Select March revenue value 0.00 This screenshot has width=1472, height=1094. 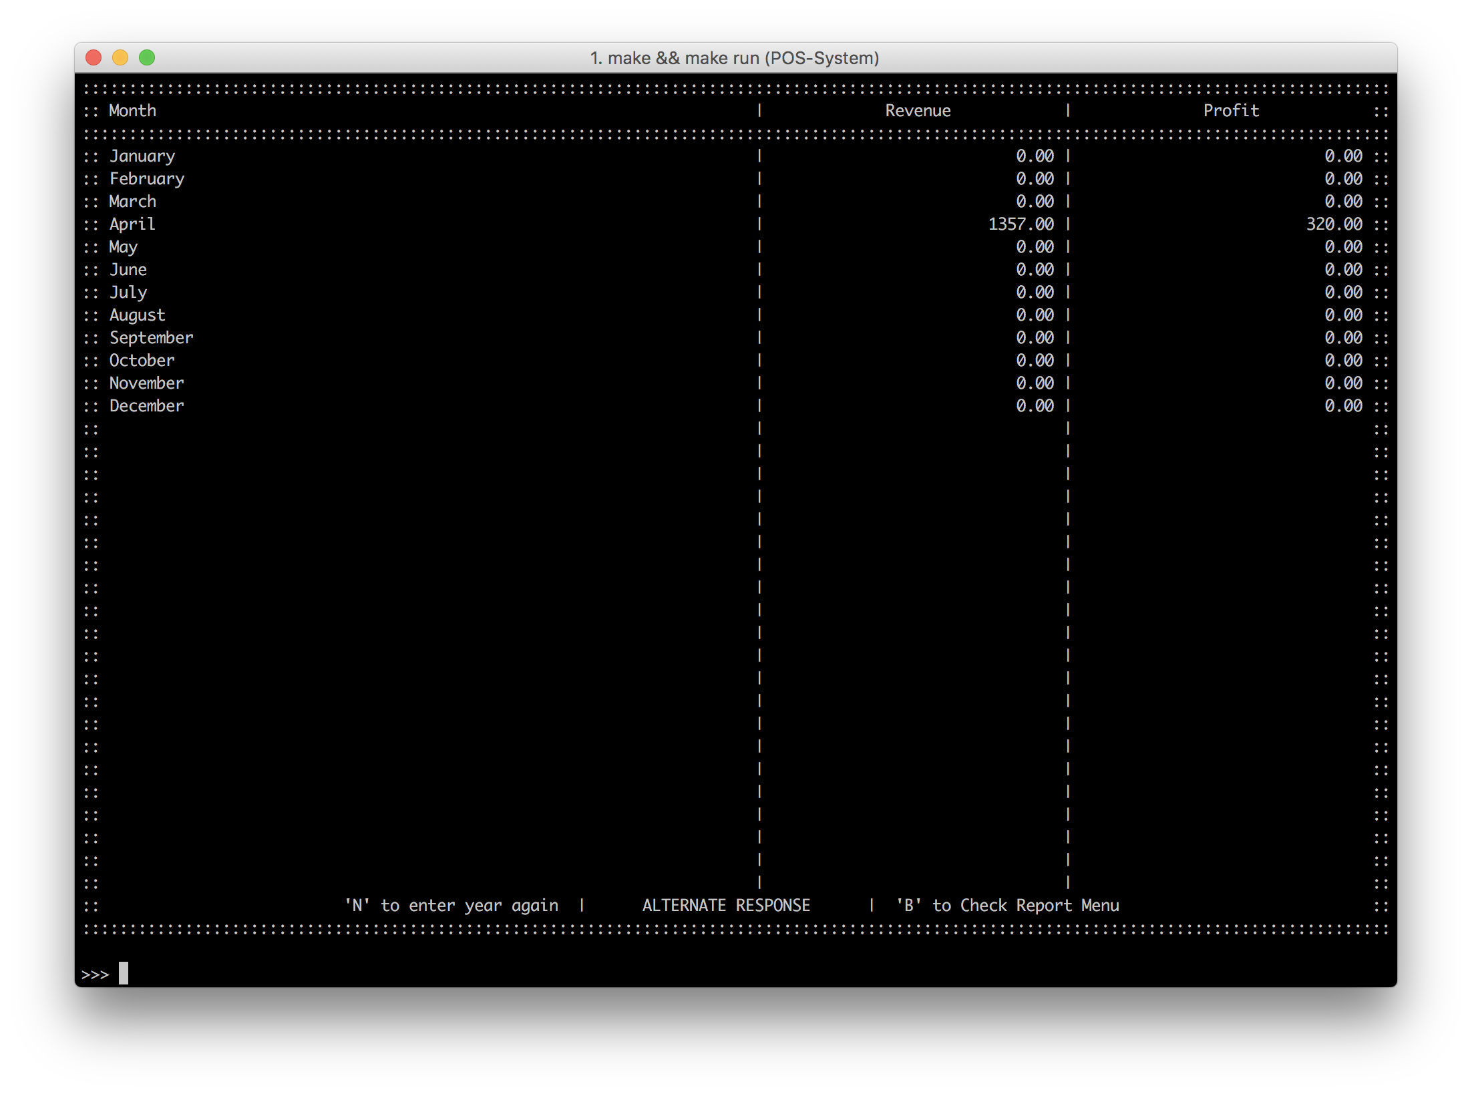click(x=1035, y=202)
